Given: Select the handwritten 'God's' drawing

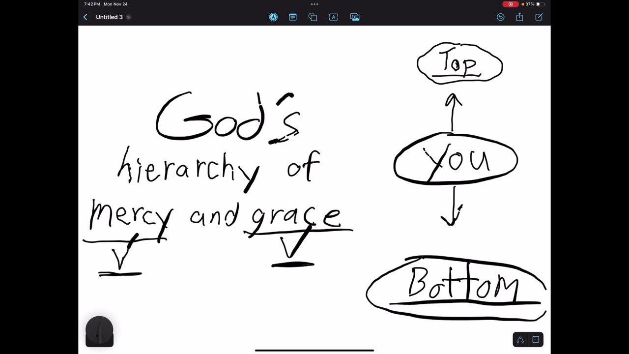Looking at the screenshot, I should point(228,118).
